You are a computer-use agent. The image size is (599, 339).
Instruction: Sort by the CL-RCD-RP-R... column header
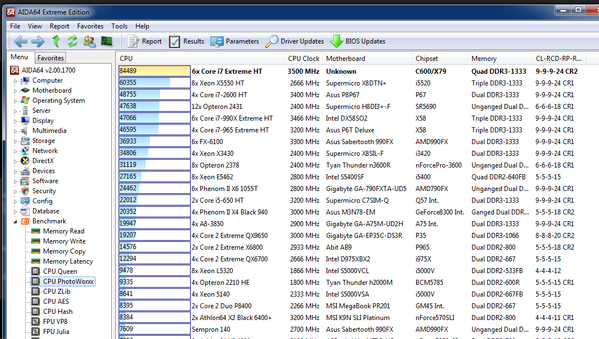[x=559, y=58]
